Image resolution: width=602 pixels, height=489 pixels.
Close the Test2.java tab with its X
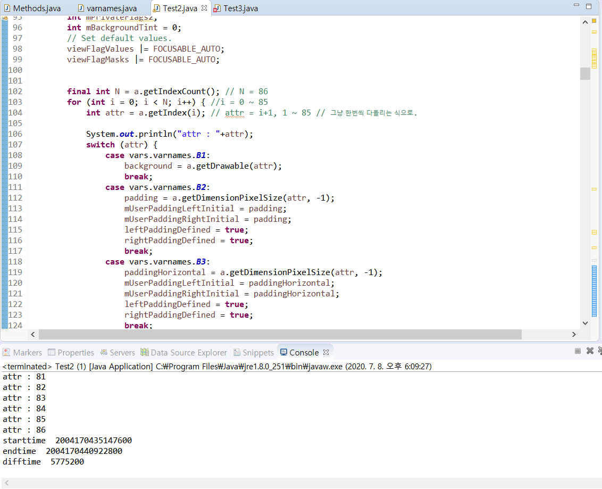(204, 8)
